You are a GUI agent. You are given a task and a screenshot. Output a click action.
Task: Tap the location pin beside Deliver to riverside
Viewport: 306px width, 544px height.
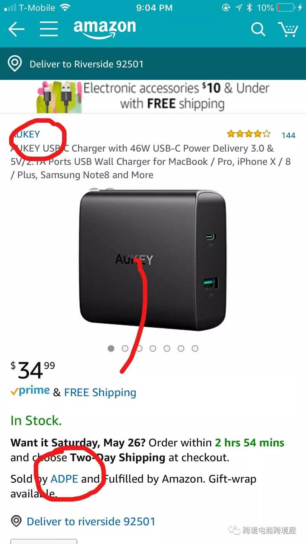pyautogui.click(x=16, y=521)
